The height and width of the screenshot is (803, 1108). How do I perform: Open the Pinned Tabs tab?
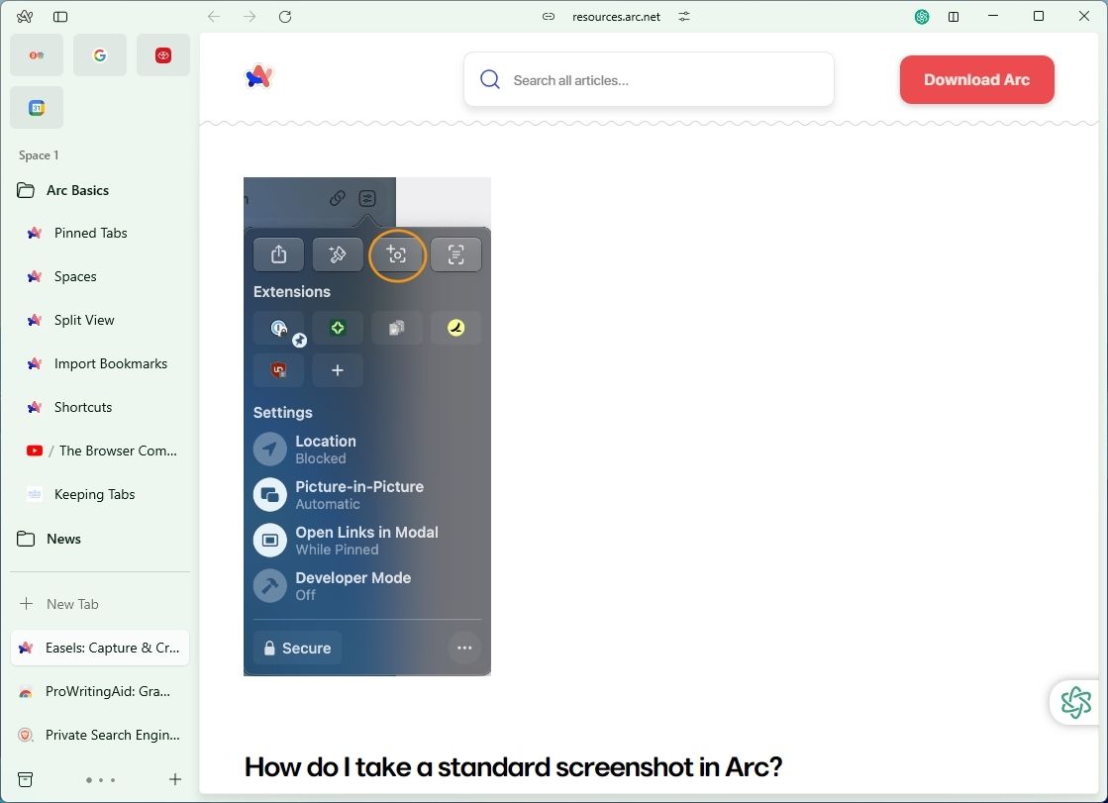pos(100,233)
